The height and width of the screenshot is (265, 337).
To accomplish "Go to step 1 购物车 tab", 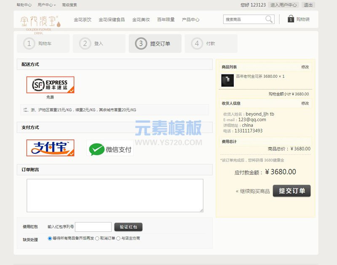I will [43, 44].
